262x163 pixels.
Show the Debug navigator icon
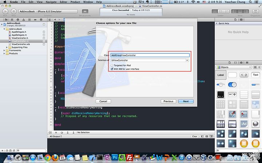click(x=29, y=20)
